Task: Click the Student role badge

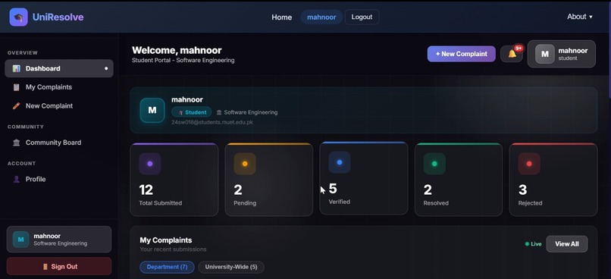Action: (191, 112)
